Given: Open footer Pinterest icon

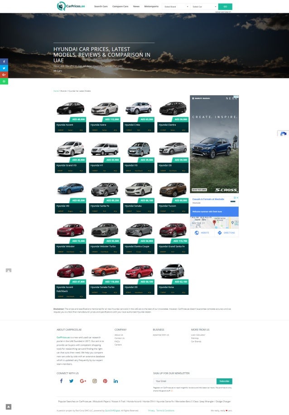Looking at the screenshot, I should tap(105, 381).
